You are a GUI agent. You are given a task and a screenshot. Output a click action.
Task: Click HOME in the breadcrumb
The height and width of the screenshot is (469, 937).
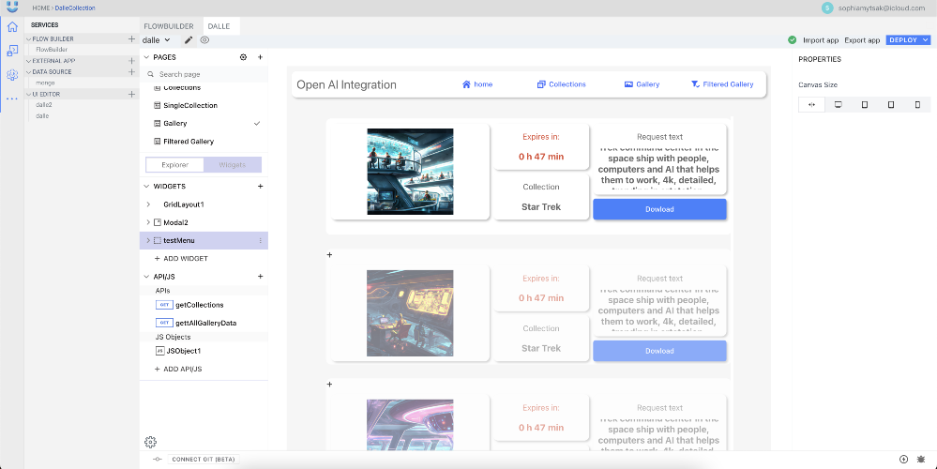40,8
